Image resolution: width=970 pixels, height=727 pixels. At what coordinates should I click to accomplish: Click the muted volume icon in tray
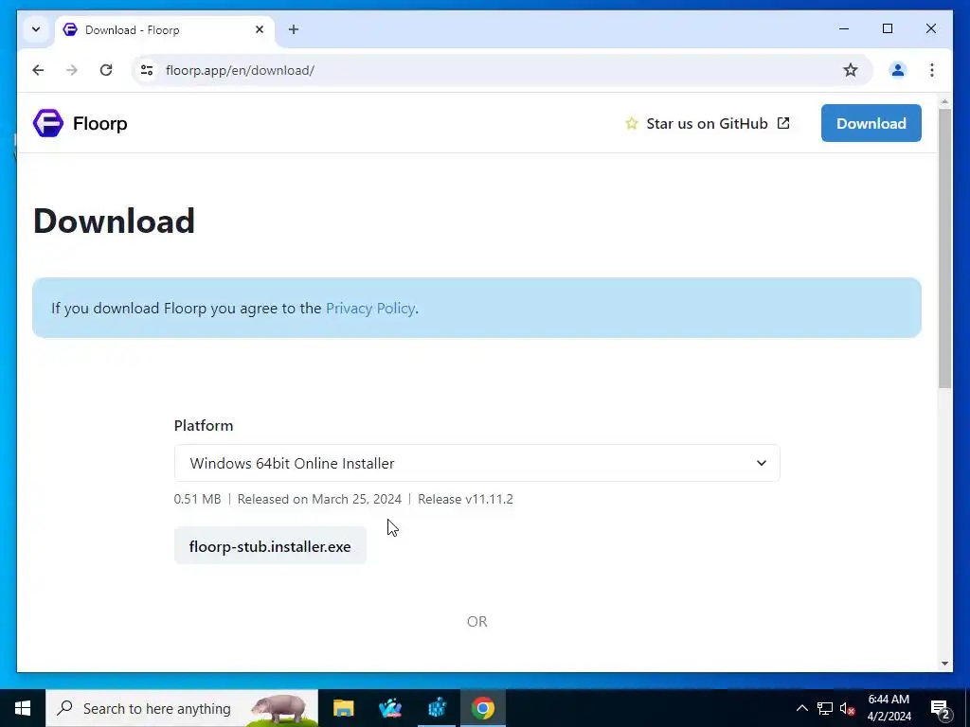pyautogui.click(x=848, y=708)
